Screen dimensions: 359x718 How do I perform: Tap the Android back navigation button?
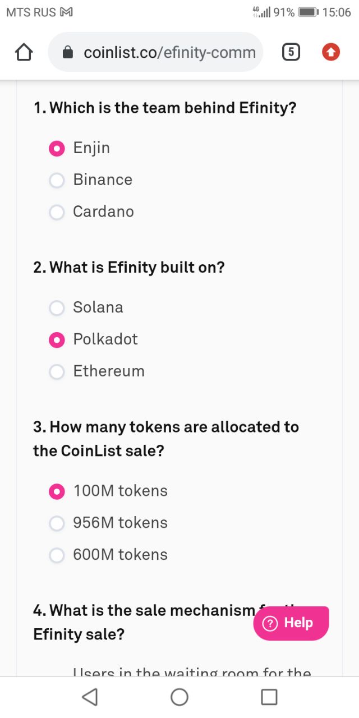90,697
